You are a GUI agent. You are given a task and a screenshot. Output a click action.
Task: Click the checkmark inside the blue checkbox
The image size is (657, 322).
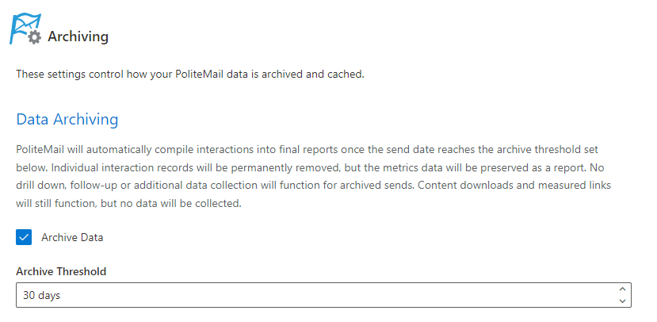coord(24,237)
